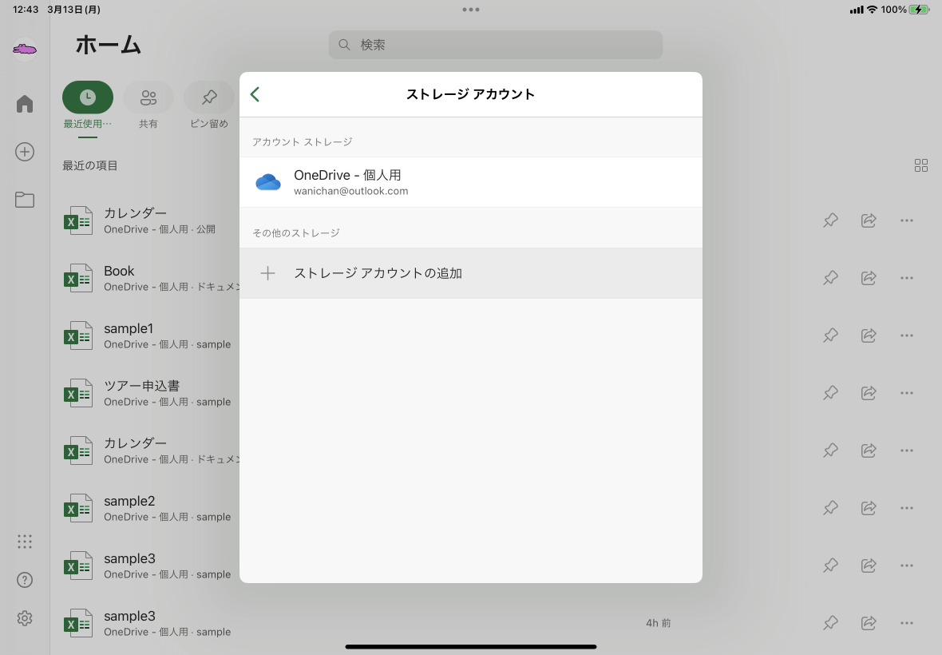Open more options for カレンダー
The height and width of the screenshot is (655, 942).
(x=907, y=220)
